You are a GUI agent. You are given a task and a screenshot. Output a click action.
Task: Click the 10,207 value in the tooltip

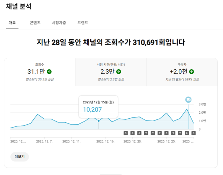tap(92, 109)
